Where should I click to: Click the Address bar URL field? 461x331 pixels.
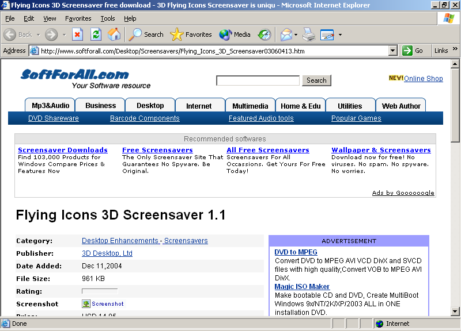[214, 51]
